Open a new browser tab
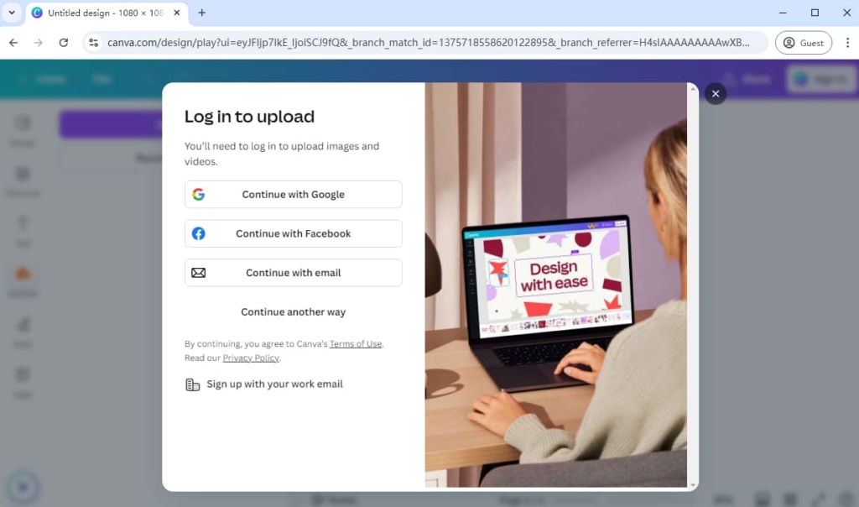Viewport: 859px width, 507px height. [x=201, y=13]
